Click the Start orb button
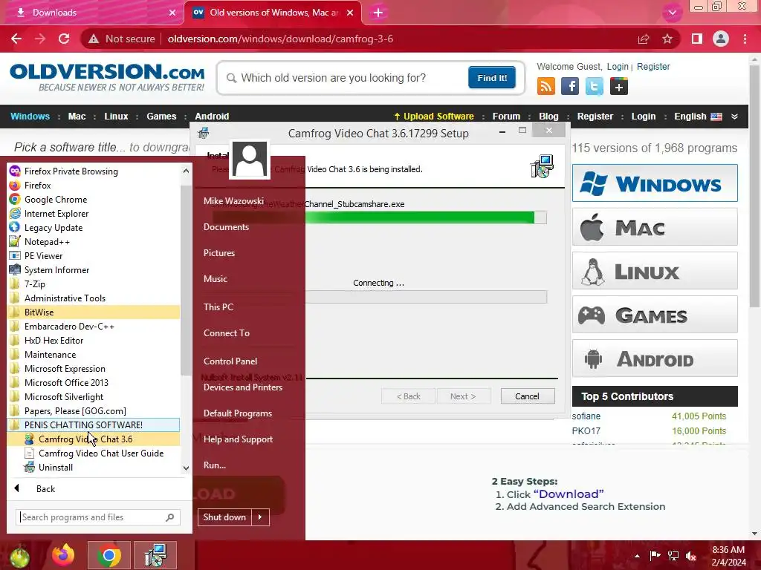Image resolution: width=761 pixels, height=570 pixels. pos(19,557)
